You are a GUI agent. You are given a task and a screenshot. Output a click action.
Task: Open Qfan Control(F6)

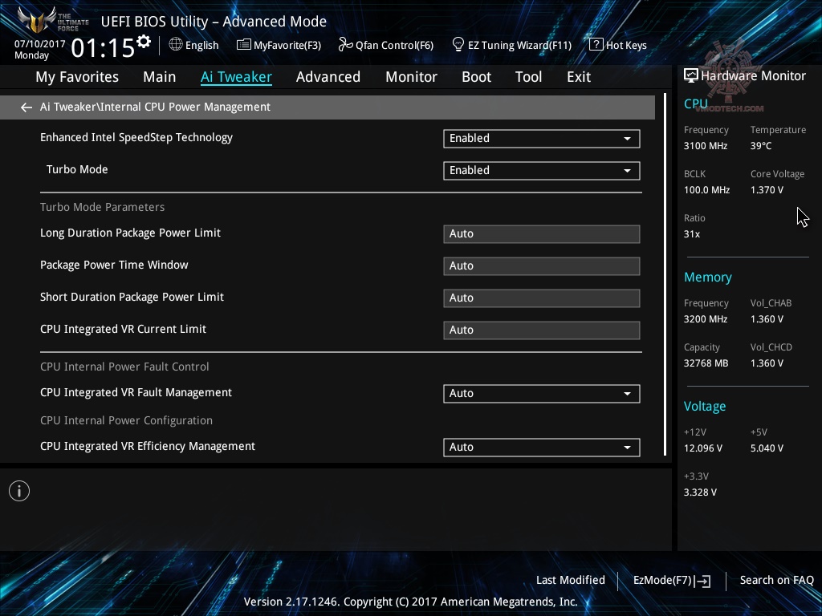[x=386, y=45]
